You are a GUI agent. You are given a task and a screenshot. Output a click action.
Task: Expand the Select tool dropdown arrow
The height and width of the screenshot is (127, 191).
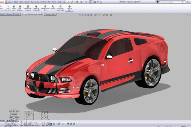92,2
